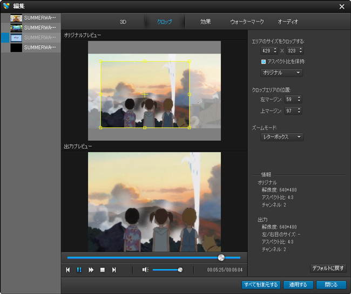Click the volume slider handle
Image resolution: width=351 pixels, height=294 pixels.
point(180,270)
